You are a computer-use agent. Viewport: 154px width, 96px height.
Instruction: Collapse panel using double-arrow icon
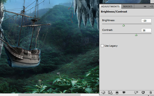tap(145, 7)
